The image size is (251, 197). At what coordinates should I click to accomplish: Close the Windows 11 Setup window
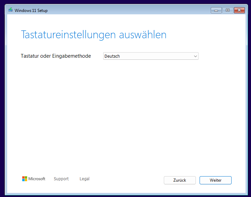tap(239, 10)
